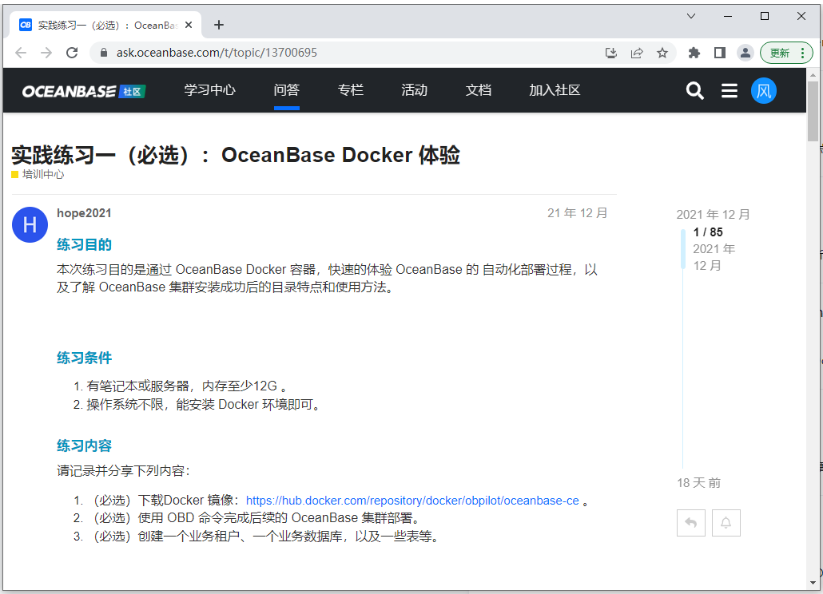Open the blue 风 user avatar
Image resolution: width=823 pixels, height=594 pixels.
764,91
